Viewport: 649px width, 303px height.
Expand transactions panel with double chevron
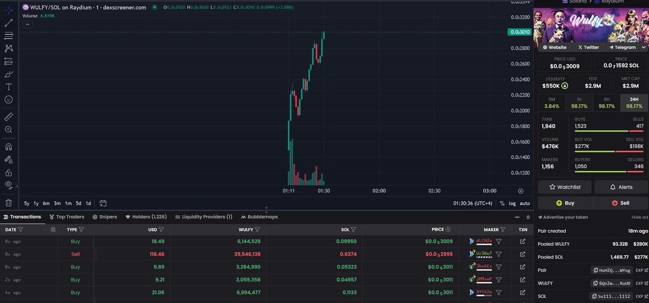[x=528, y=217]
